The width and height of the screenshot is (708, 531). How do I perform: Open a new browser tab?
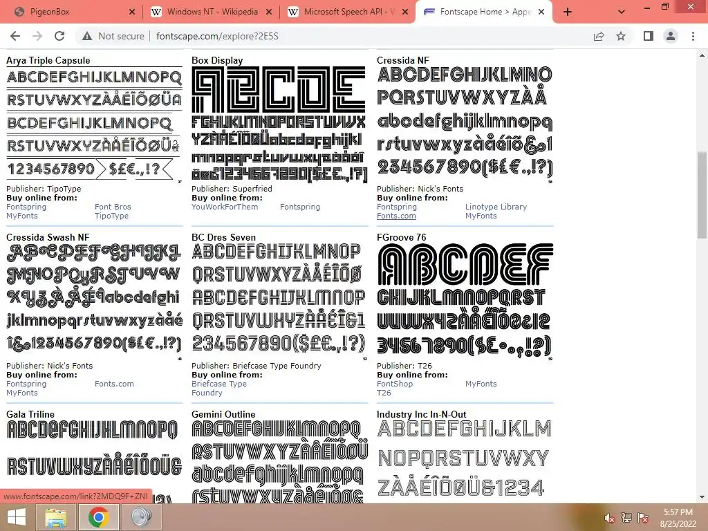click(x=568, y=12)
